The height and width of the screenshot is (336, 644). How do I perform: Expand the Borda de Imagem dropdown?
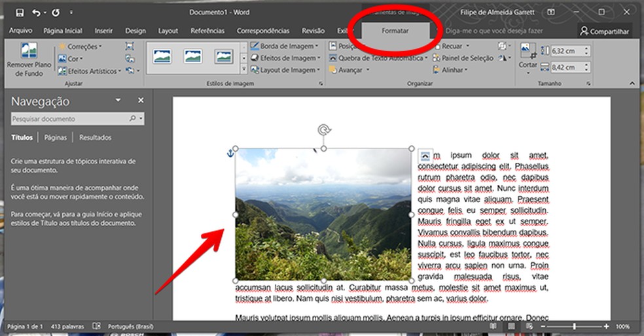(x=284, y=46)
